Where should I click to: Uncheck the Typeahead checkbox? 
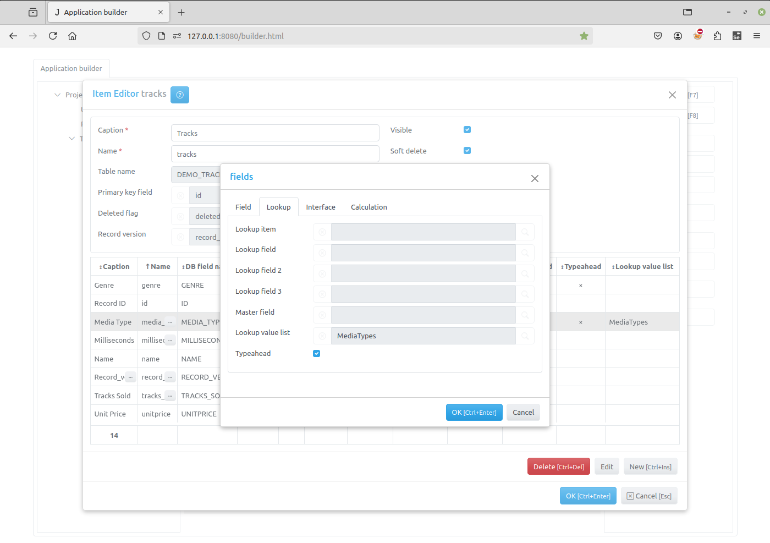(317, 354)
